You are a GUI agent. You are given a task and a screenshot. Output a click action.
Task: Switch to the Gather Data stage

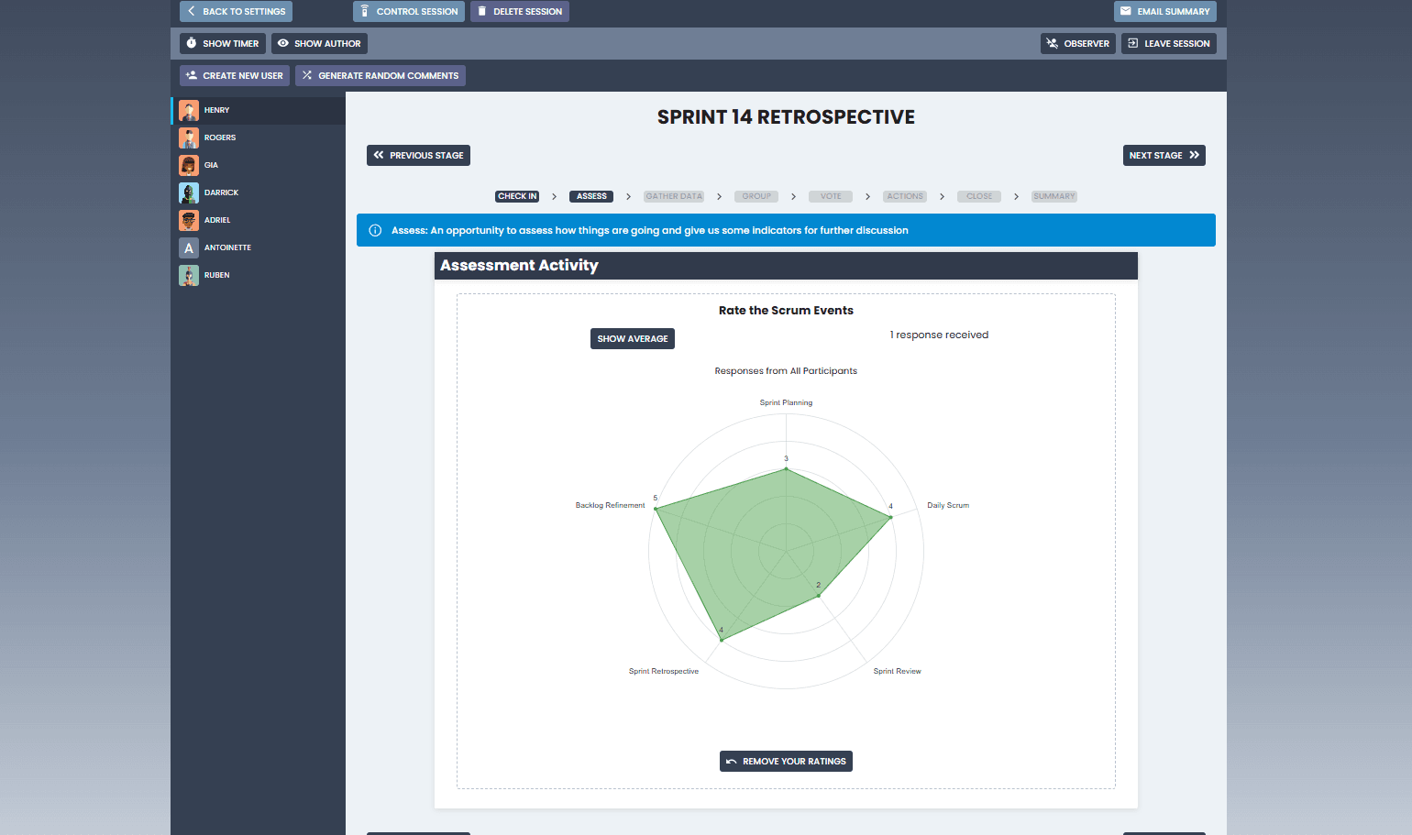point(674,197)
